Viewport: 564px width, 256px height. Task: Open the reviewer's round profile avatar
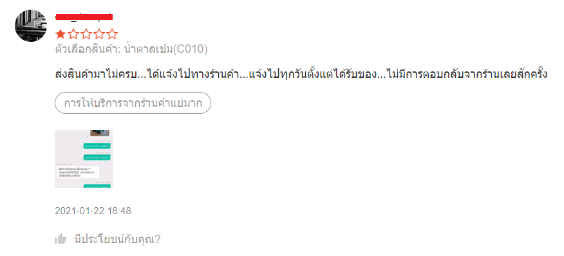[31, 26]
